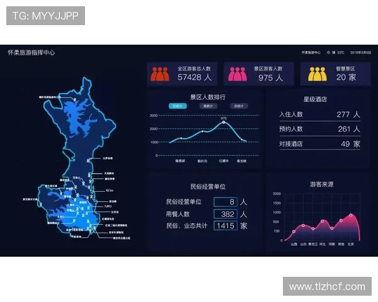Click the 对接酒店 49 家 row
378x302 pixels.
[319, 144]
